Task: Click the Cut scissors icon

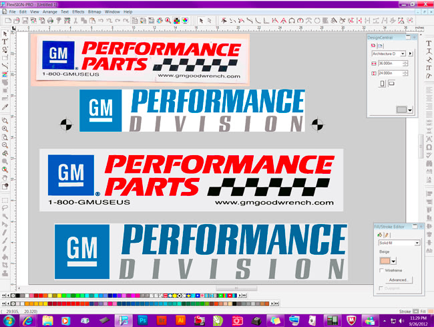Action: tap(75, 21)
